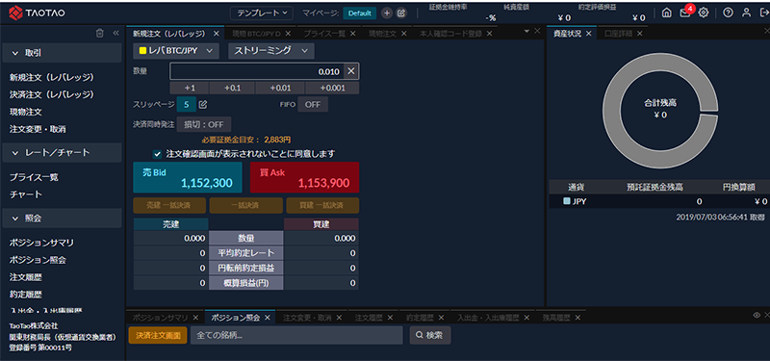
Task: Open the home icon in top bar
Action: click(666, 13)
